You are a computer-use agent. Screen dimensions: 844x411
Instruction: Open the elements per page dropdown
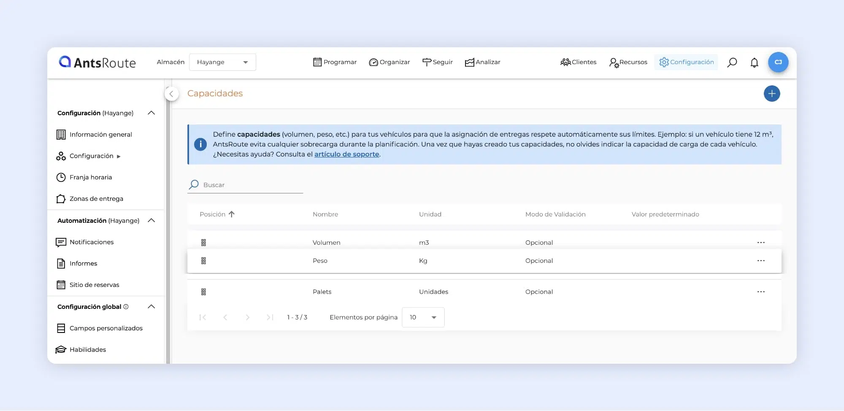[423, 317]
